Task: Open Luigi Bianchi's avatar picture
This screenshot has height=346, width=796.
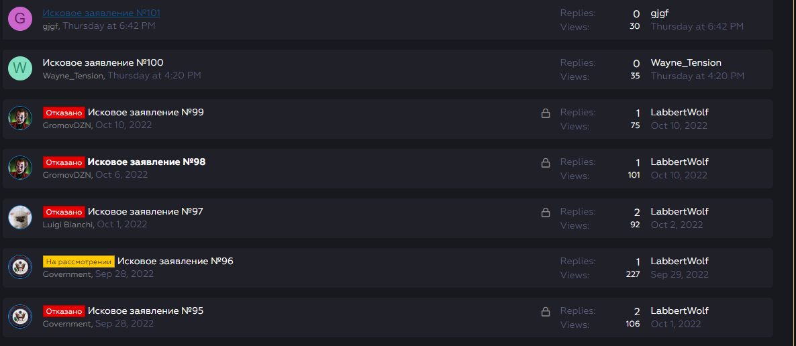Action: (x=20, y=217)
